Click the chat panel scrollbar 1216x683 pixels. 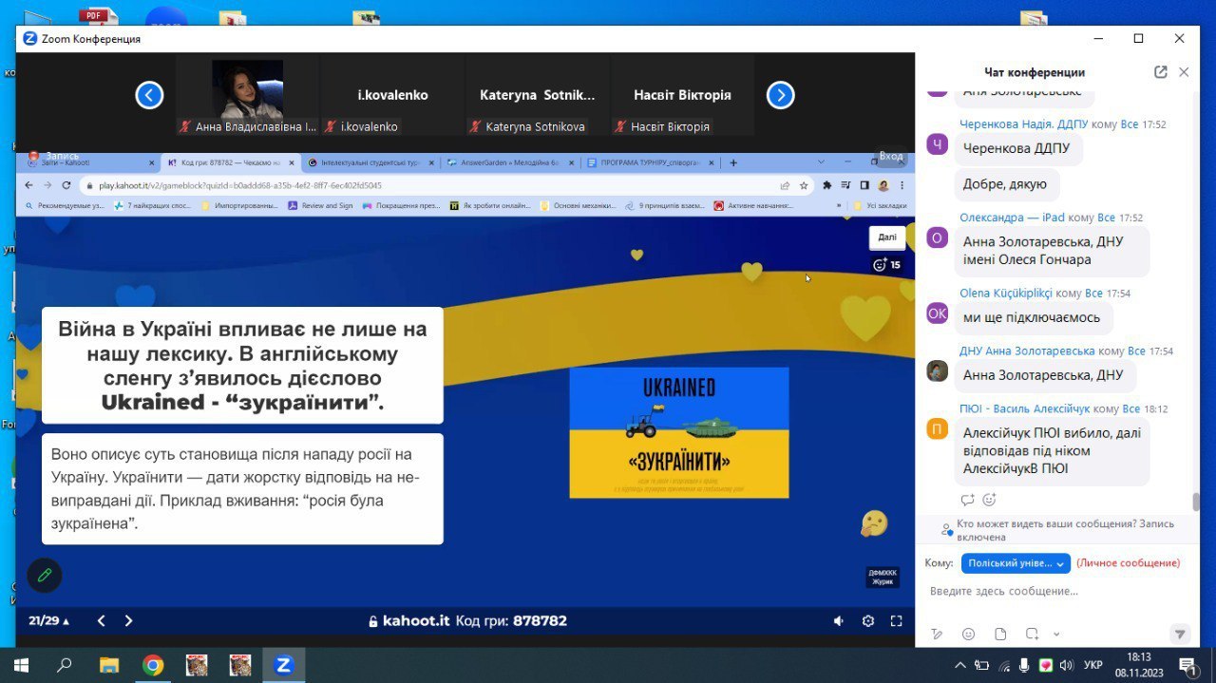(x=1196, y=503)
